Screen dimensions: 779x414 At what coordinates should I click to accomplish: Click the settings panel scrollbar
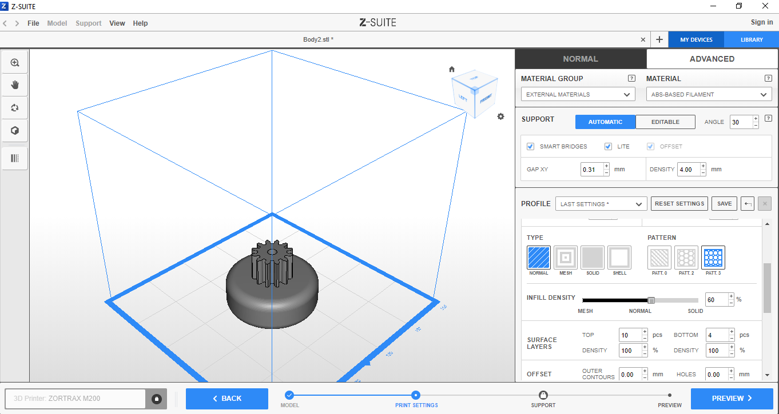coord(768,288)
